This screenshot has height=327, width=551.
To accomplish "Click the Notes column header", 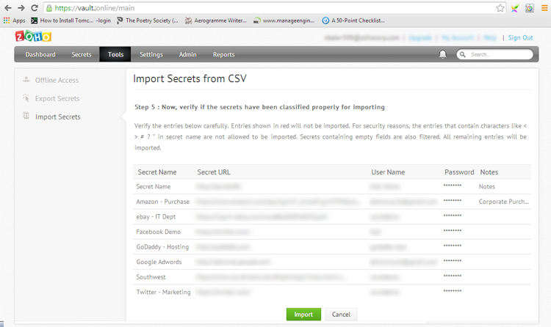I will [x=489, y=172].
